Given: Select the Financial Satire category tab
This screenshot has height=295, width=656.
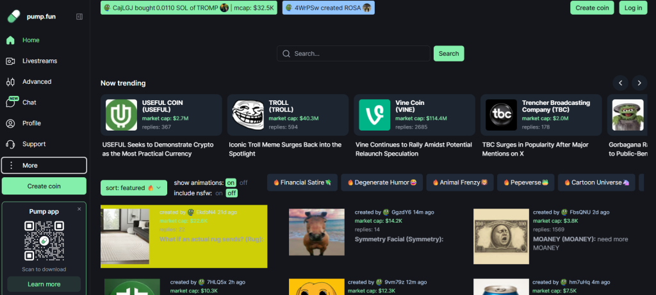Looking at the screenshot, I should click(302, 182).
